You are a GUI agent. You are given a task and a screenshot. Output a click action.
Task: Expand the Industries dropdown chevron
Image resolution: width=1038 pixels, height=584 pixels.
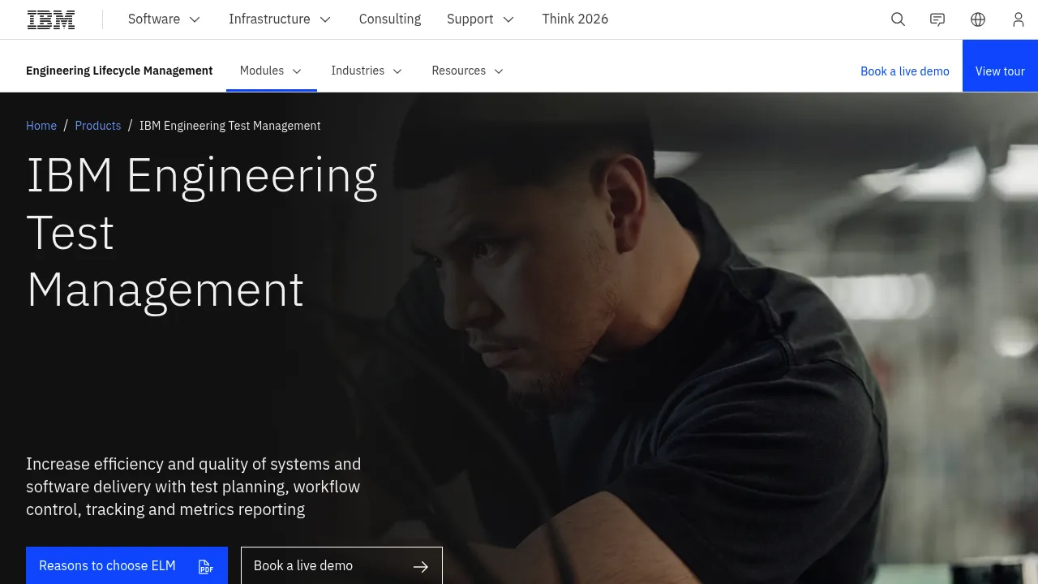397,71
